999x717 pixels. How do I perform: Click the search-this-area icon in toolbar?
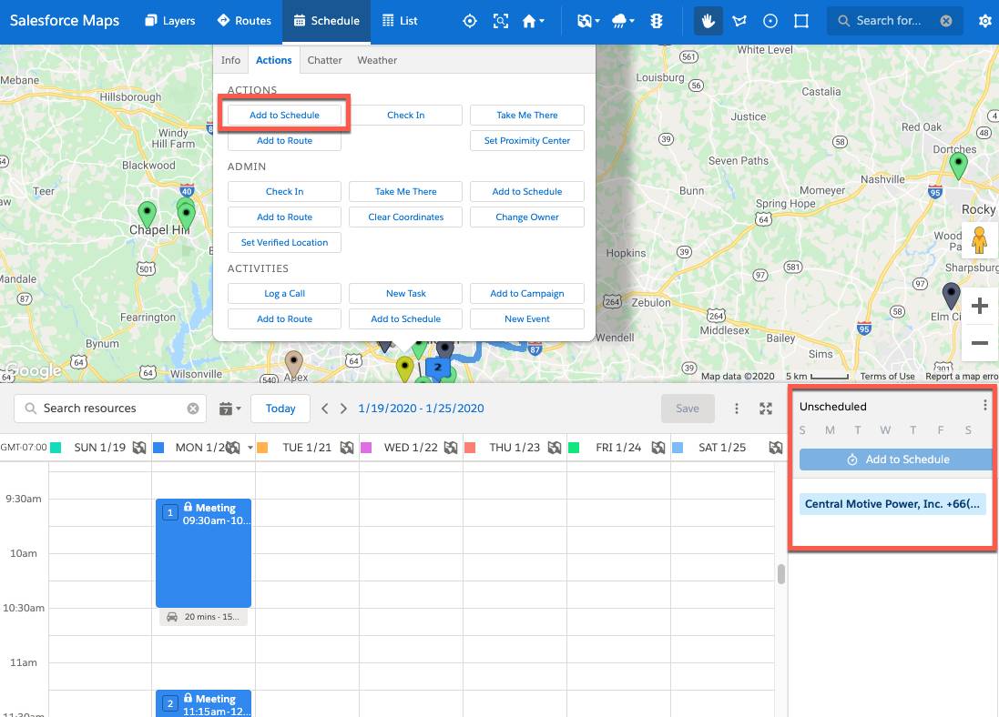pyautogui.click(x=501, y=21)
